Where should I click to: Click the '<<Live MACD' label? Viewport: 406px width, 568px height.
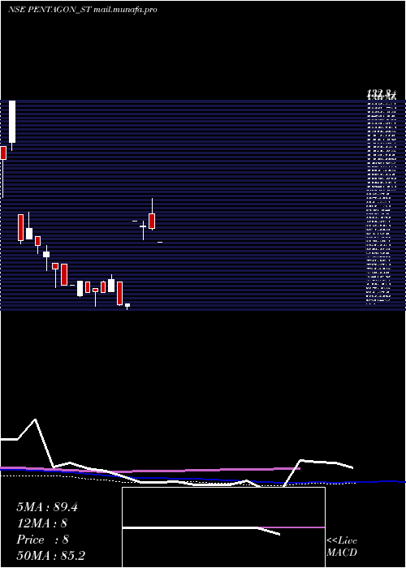[342, 547]
